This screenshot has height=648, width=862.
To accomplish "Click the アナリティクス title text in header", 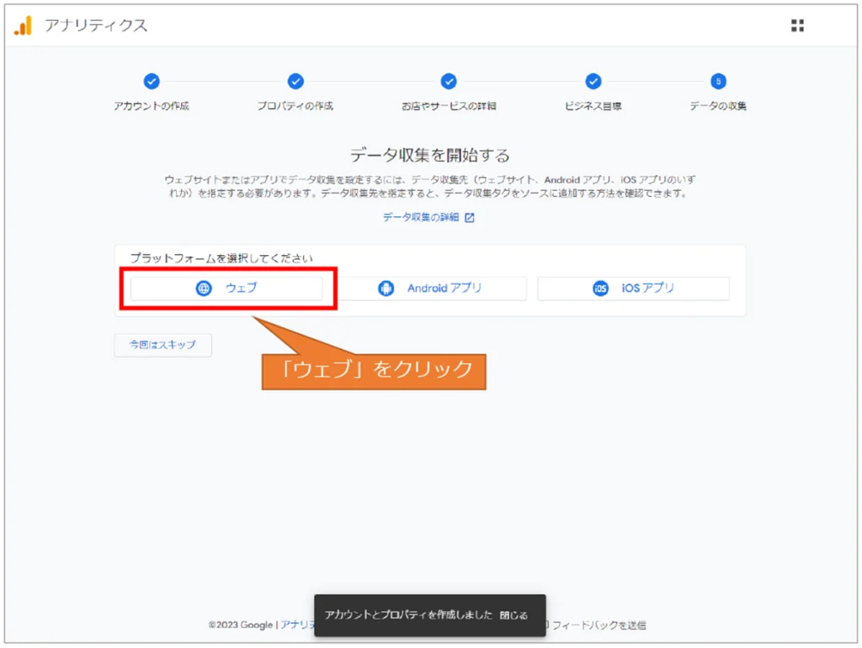I will click(96, 25).
